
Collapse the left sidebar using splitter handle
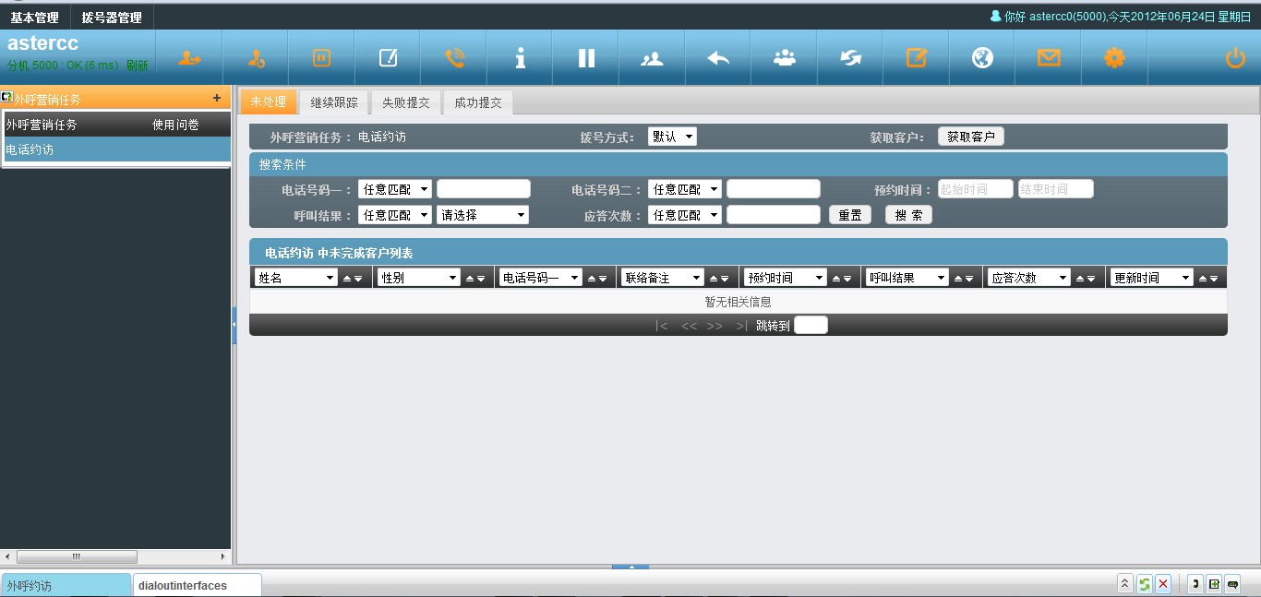tap(234, 325)
